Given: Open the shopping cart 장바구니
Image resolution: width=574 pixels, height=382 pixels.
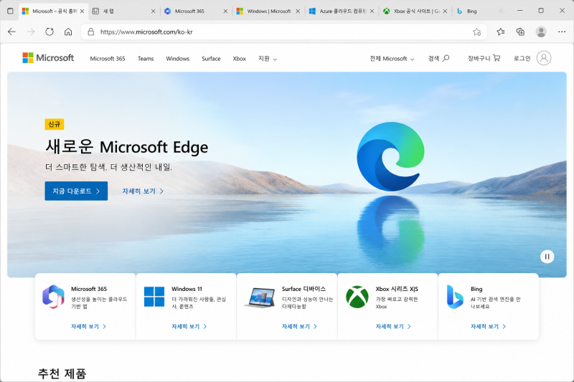Looking at the screenshot, I should (x=484, y=58).
